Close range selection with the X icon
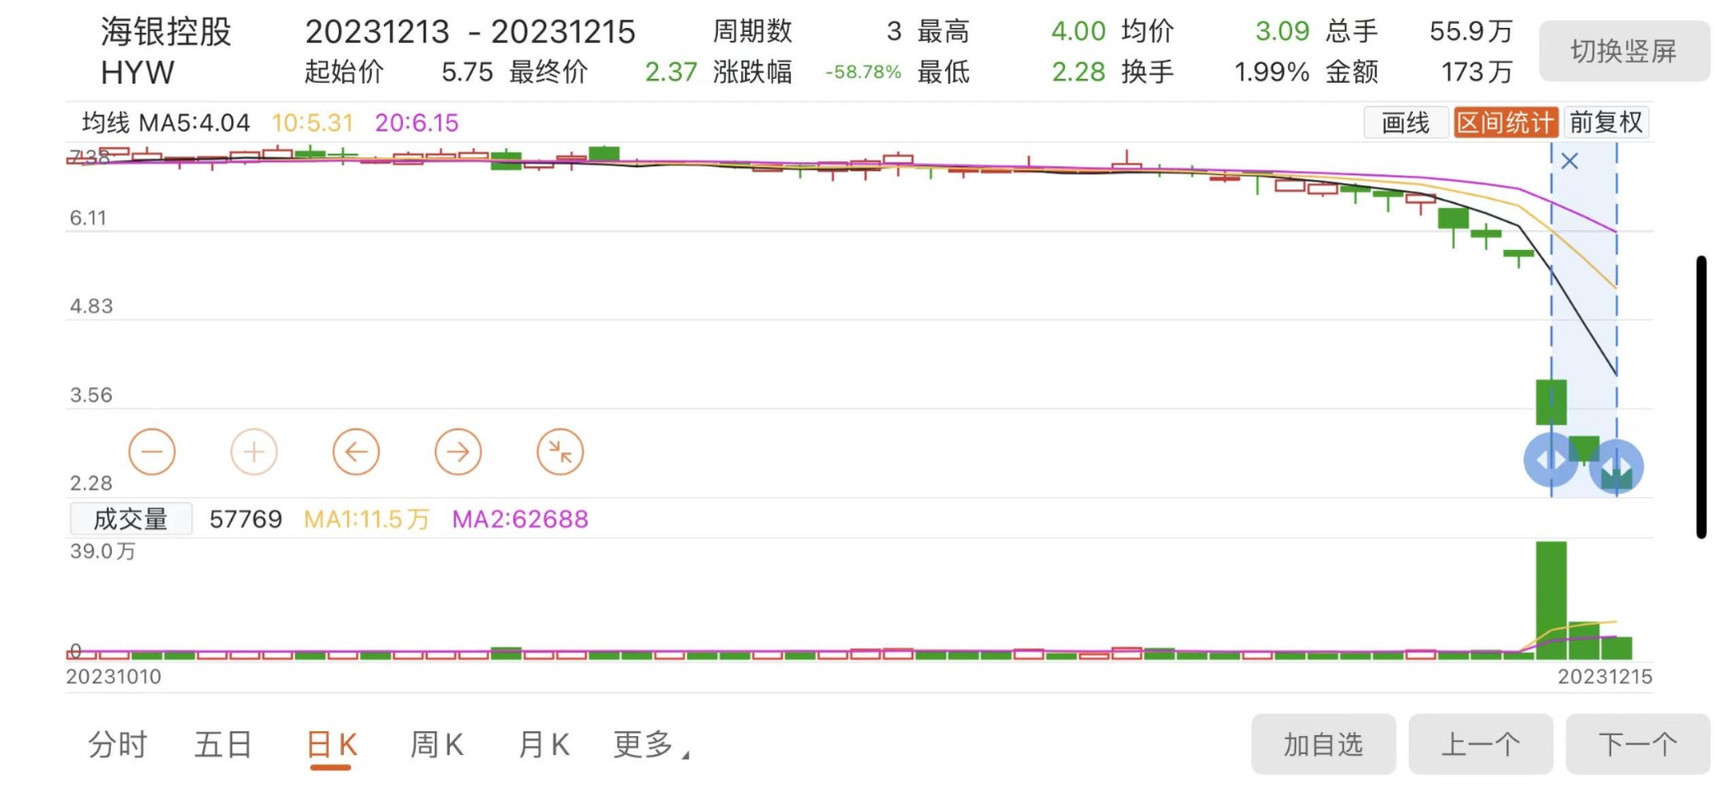Screen dimensions: 1723x795 tap(1569, 161)
